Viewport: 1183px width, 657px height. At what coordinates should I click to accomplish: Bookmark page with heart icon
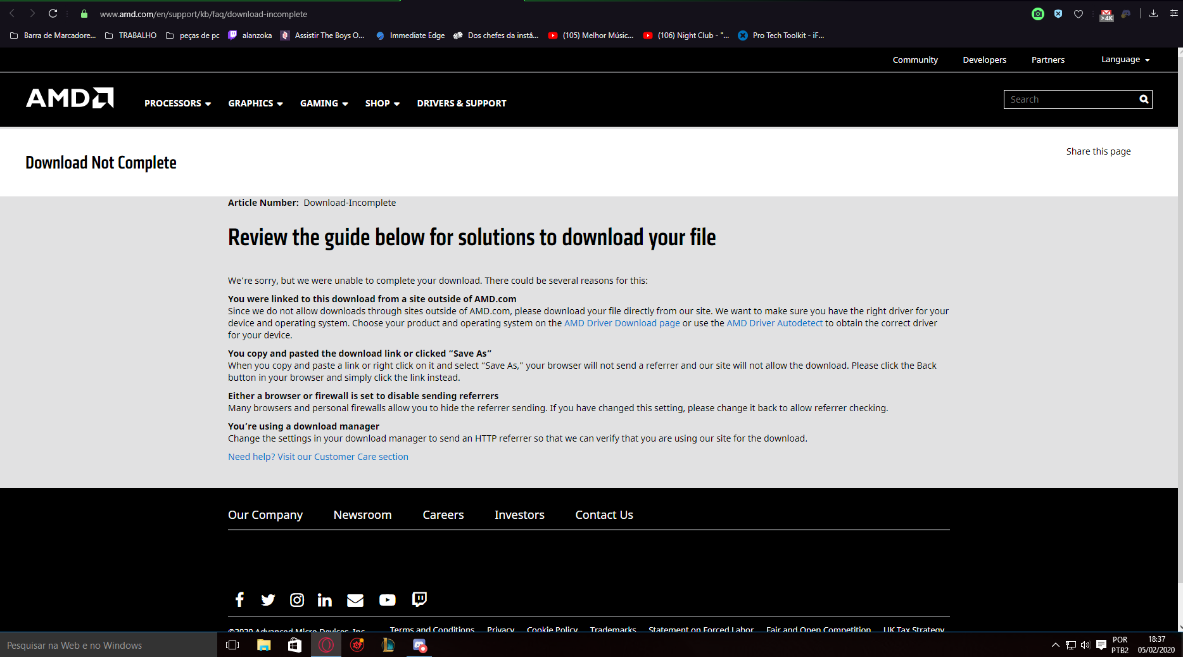(1079, 14)
